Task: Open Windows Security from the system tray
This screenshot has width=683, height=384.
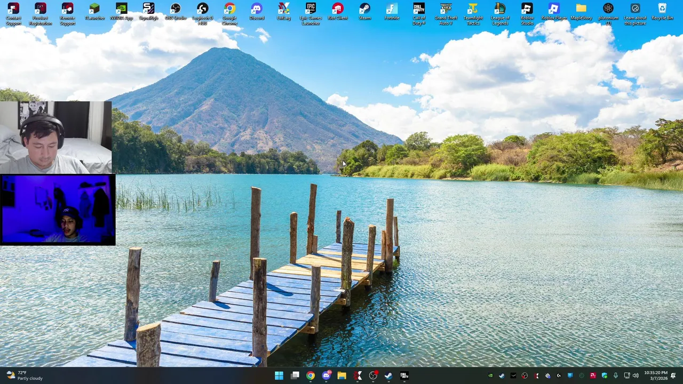Action: pyautogui.click(x=605, y=375)
